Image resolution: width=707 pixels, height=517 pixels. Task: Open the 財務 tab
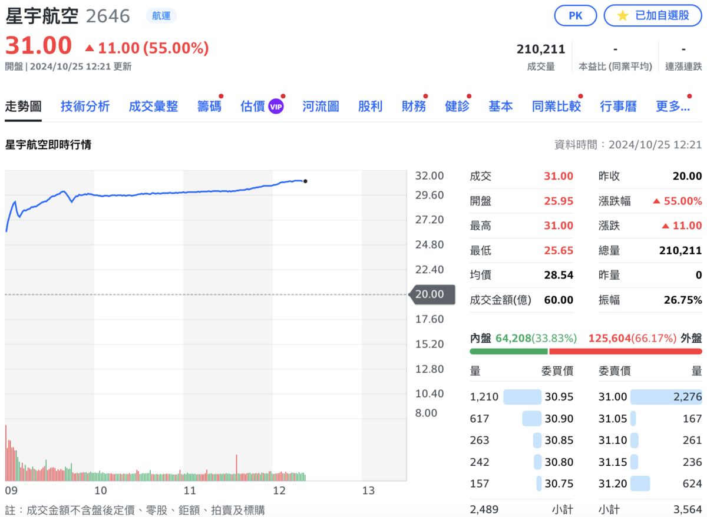414,107
